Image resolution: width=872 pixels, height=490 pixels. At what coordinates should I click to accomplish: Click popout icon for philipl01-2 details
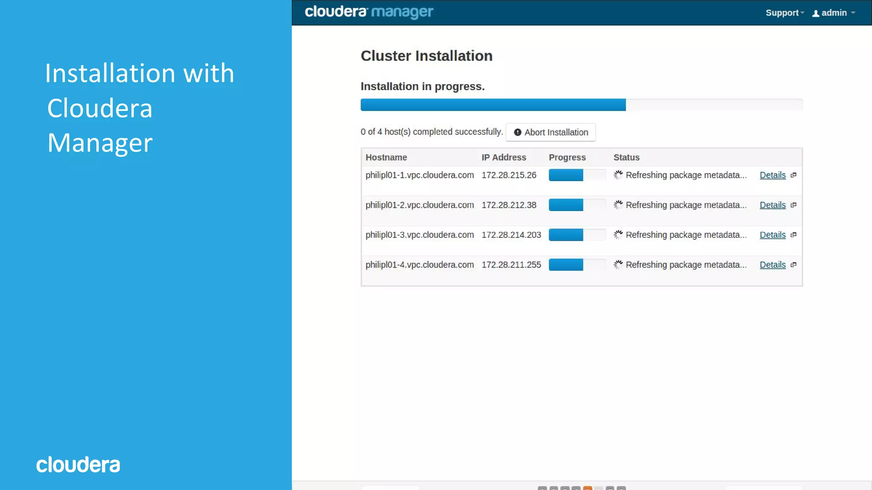click(793, 205)
